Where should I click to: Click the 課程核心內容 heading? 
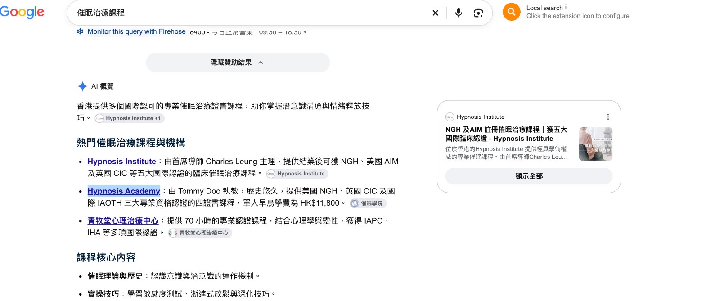(106, 257)
